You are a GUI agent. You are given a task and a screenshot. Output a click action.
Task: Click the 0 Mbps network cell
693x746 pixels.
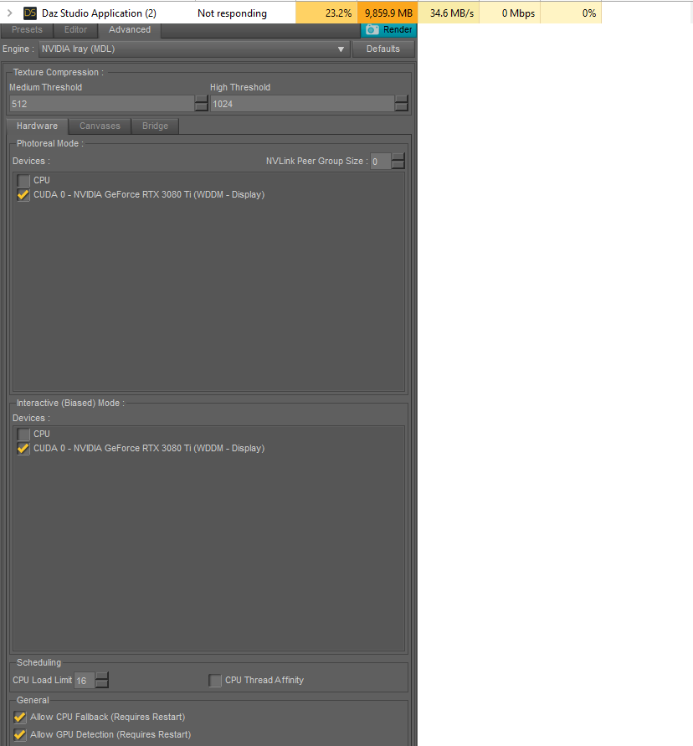(510, 13)
